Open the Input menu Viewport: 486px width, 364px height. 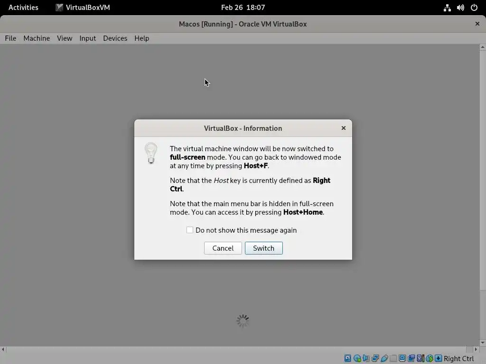(88, 38)
